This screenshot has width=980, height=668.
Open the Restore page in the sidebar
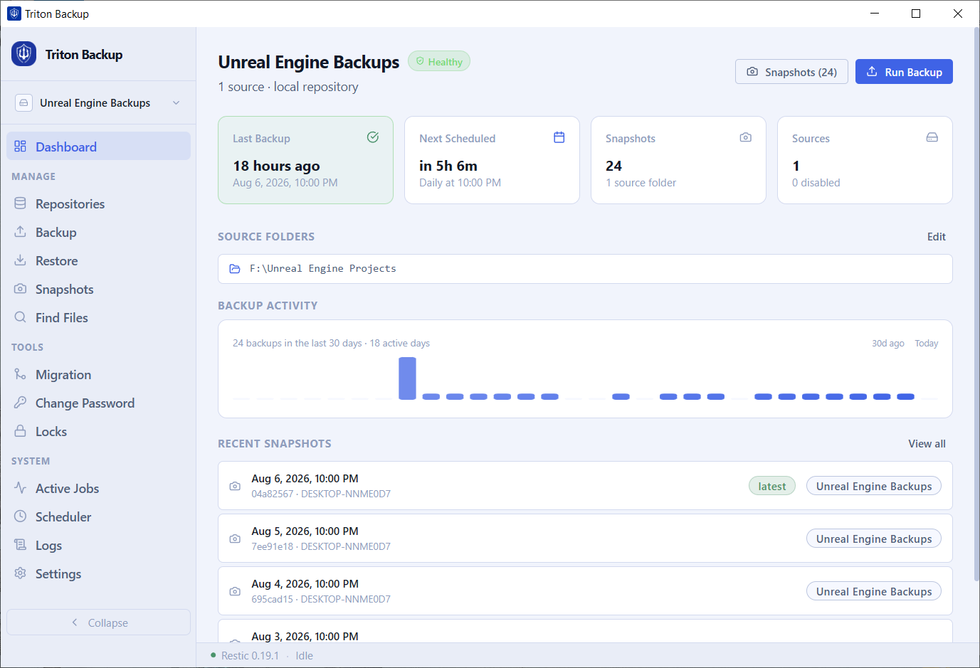(98, 261)
